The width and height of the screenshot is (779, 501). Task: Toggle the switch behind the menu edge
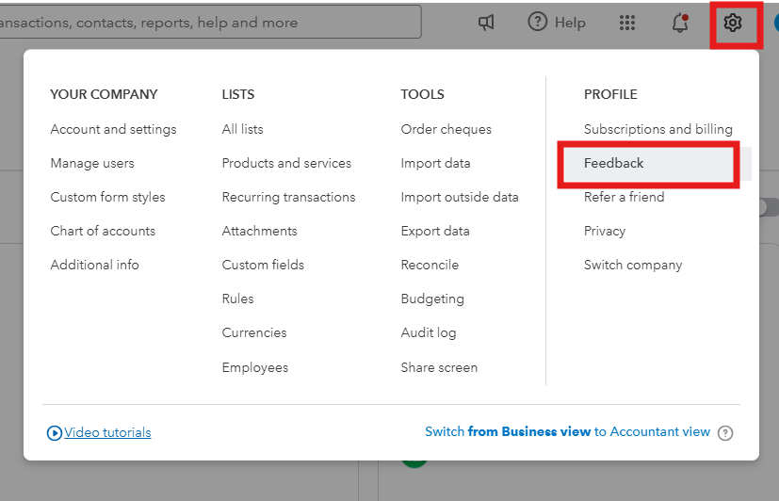point(769,207)
